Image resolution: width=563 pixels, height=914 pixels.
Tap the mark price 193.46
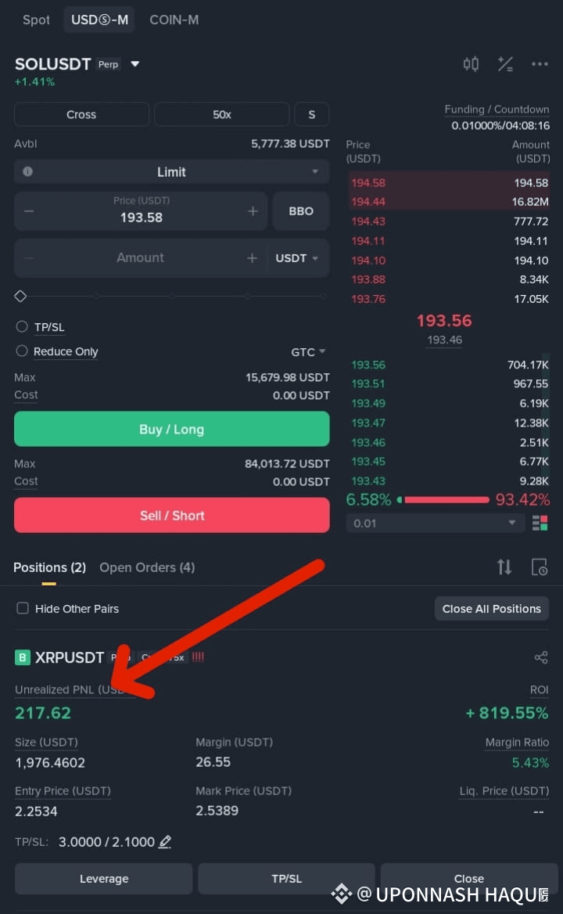pyautogui.click(x=444, y=340)
